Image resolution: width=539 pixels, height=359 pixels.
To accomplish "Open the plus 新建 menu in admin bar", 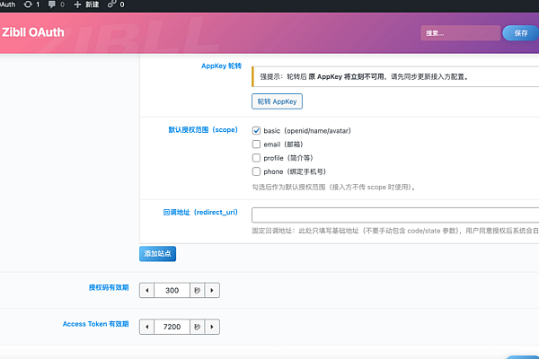I will click(x=86, y=4).
